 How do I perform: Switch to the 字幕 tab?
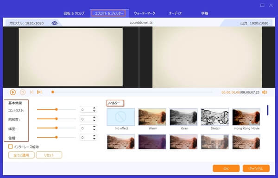pos(204,13)
